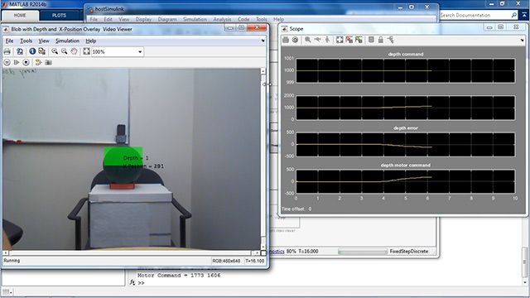Screen dimensions: 530x298
Task: Open the Code menu in hostSimulink window
Action: coord(243,19)
